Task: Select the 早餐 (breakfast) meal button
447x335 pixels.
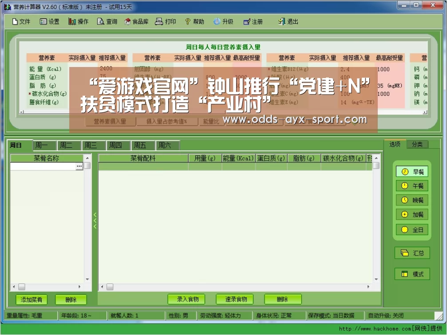Action: (412, 172)
